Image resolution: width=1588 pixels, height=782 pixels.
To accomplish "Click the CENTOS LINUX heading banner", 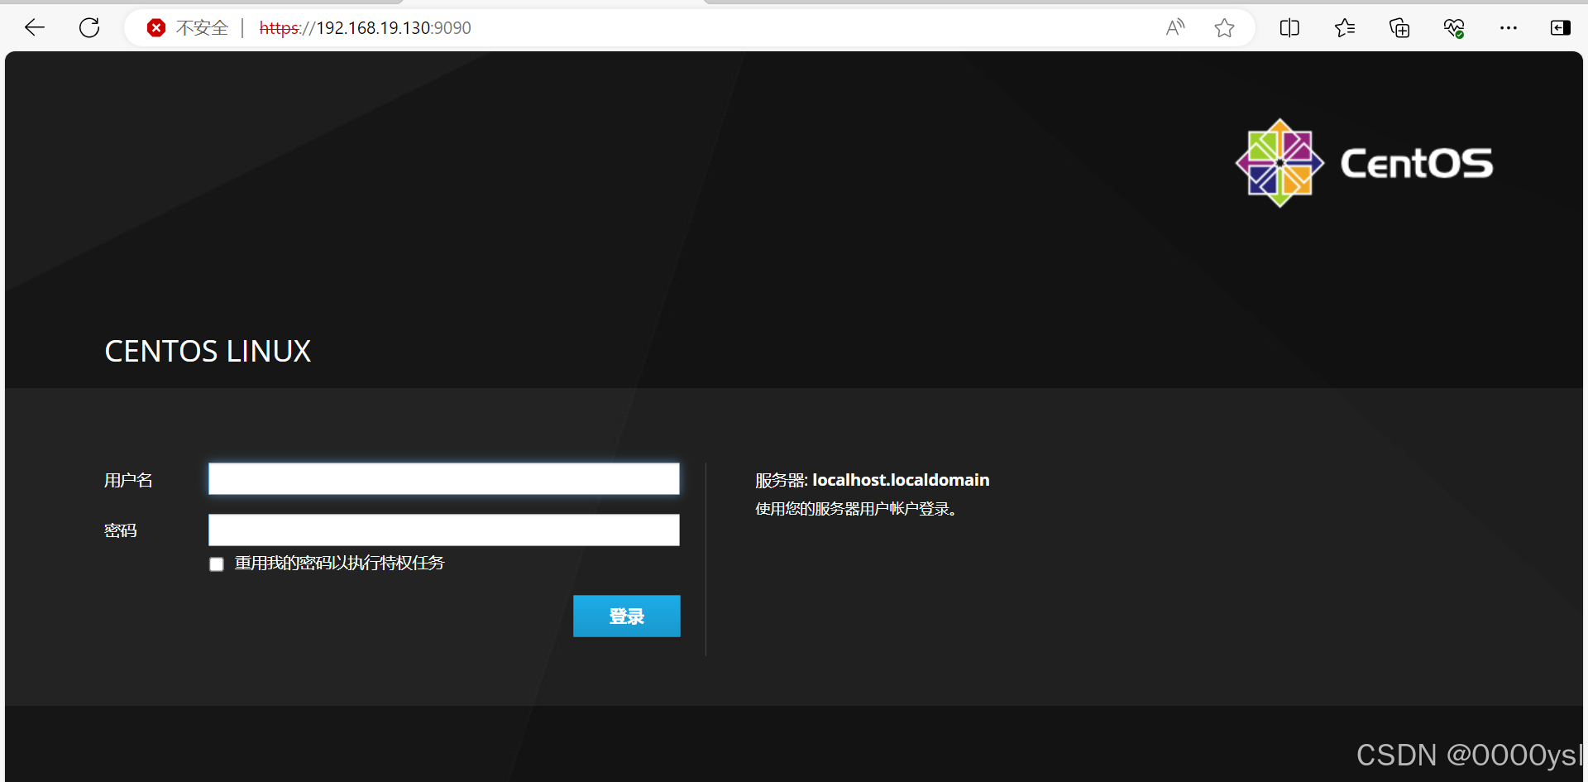I will (208, 350).
